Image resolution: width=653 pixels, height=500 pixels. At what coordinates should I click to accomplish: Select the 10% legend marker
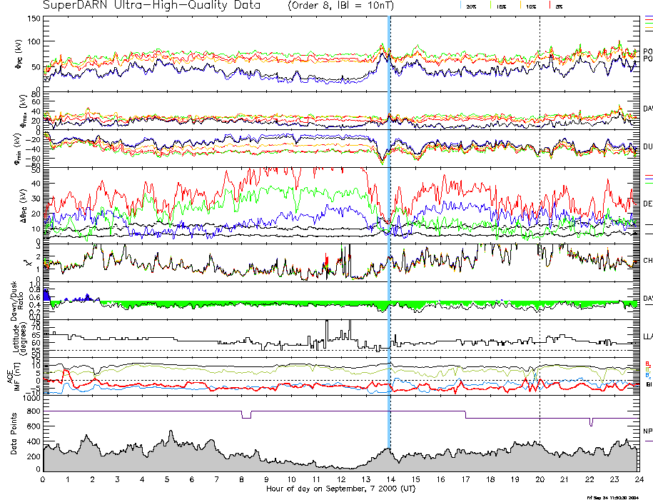(530, 5)
